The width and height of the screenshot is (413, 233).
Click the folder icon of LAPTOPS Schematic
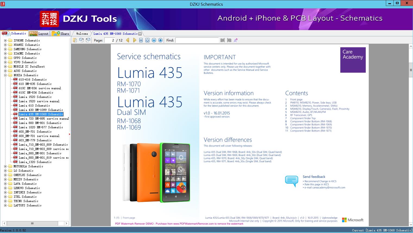coord(10,205)
